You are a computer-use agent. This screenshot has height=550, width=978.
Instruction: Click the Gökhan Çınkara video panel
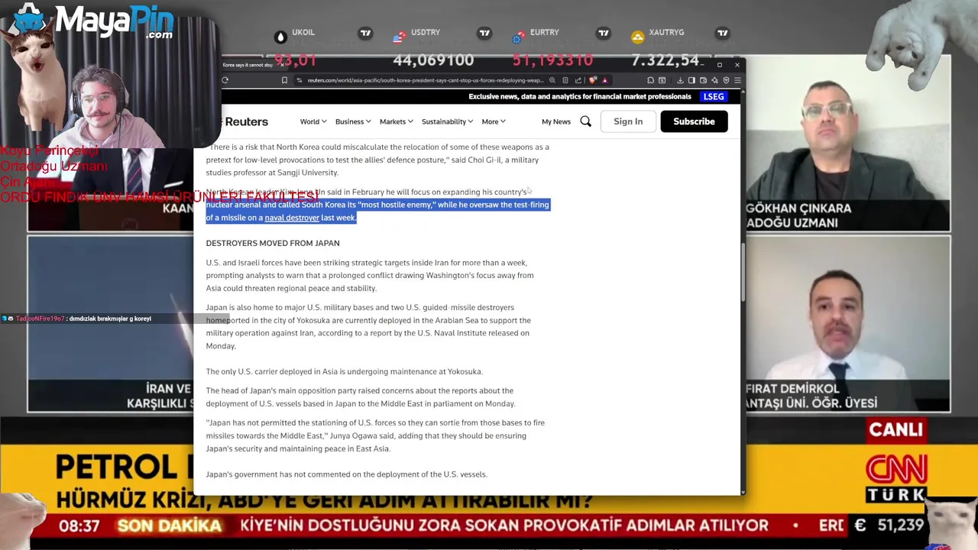(848, 143)
